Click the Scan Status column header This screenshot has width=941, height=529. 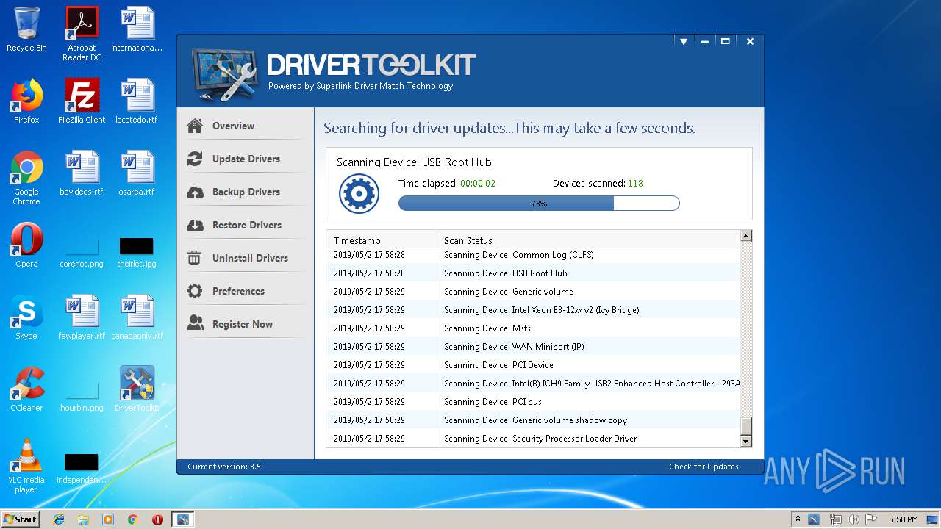(589, 240)
